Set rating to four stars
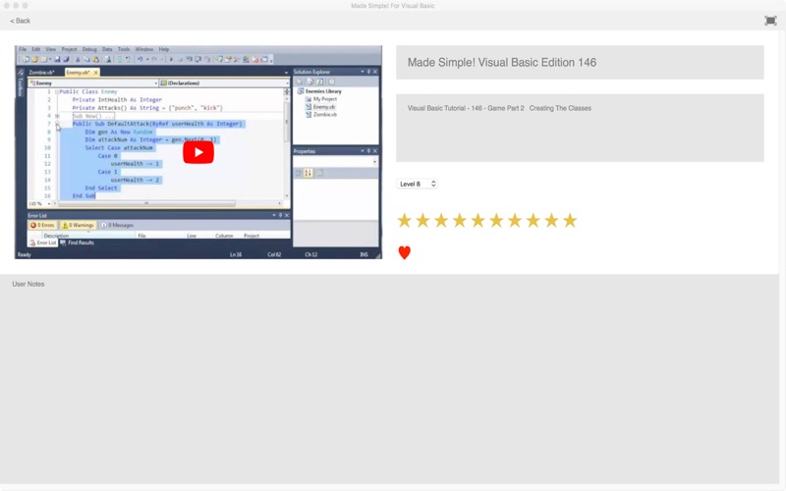 tap(460, 220)
